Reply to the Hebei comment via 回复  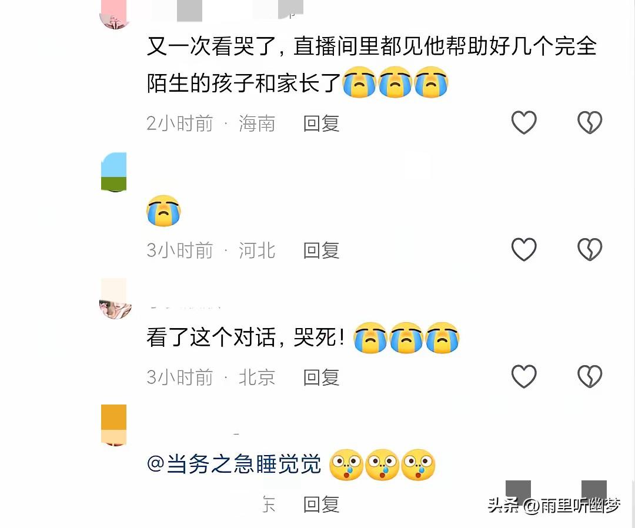pyautogui.click(x=321, y=250)
